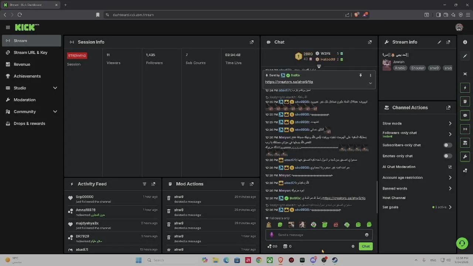Image resolution: width=473 pixels, height=266 pixels.
Task: Pop out the Mod Actions panel
Action: pos(252,184)
